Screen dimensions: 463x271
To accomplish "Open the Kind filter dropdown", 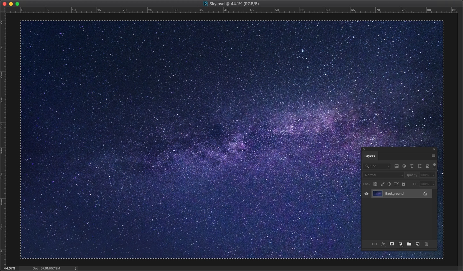I will (377, 166).
